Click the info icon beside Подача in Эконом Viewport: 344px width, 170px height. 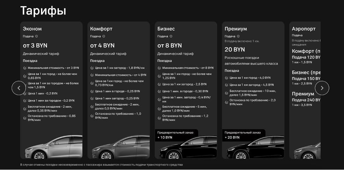[x=36, y=36]
